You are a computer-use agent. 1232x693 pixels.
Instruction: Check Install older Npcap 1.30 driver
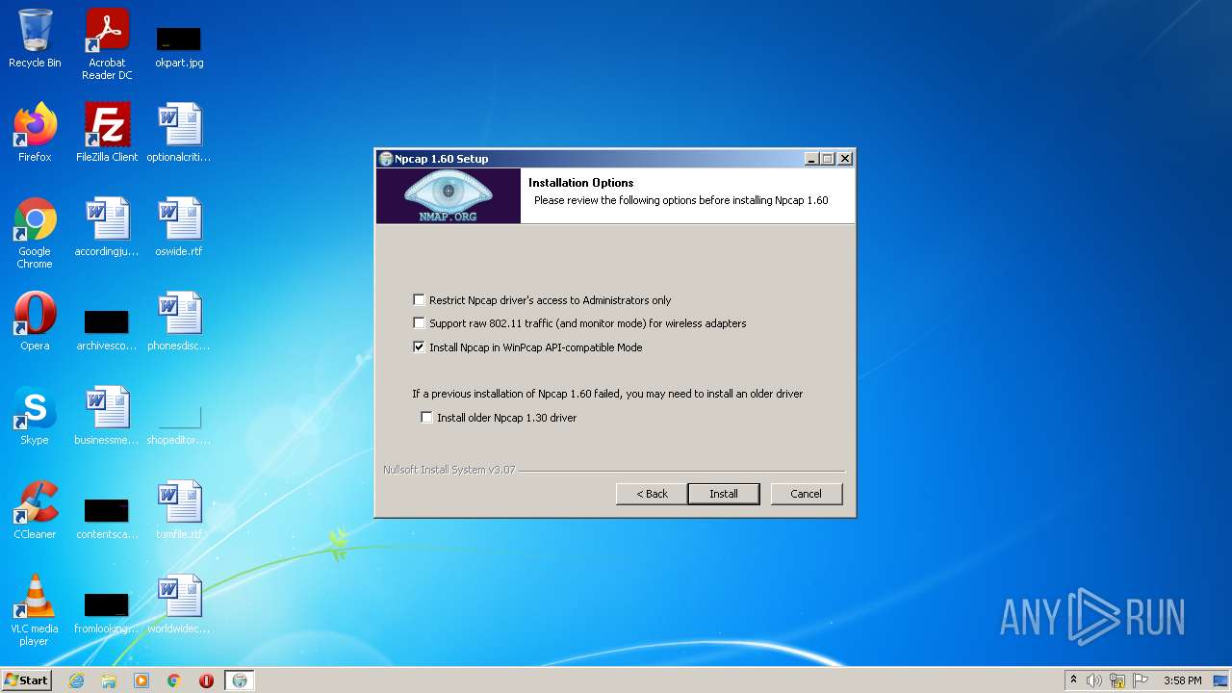426,418
